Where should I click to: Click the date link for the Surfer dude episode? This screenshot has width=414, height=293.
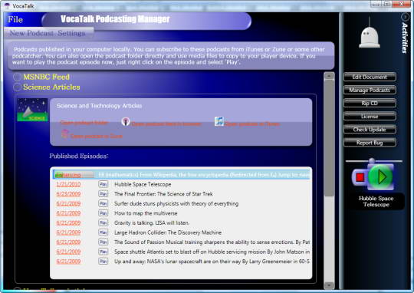68,203
